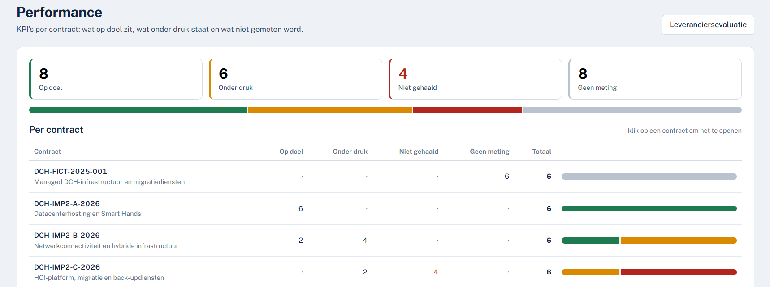770x287 pixels.
Task: Click 'Onder druk' value 4 for DCH-IMP2-B-2026
Action: [365, 241]
